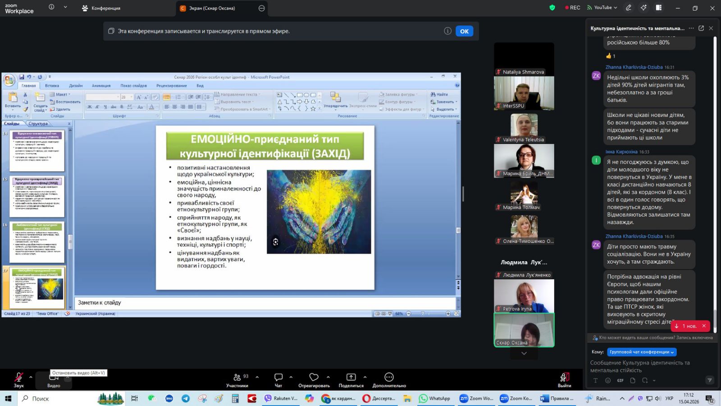The width and height of the screenshot is (721, 406).
Task: Toggle camera with the Видео button
Action: (x=54, y=378)
